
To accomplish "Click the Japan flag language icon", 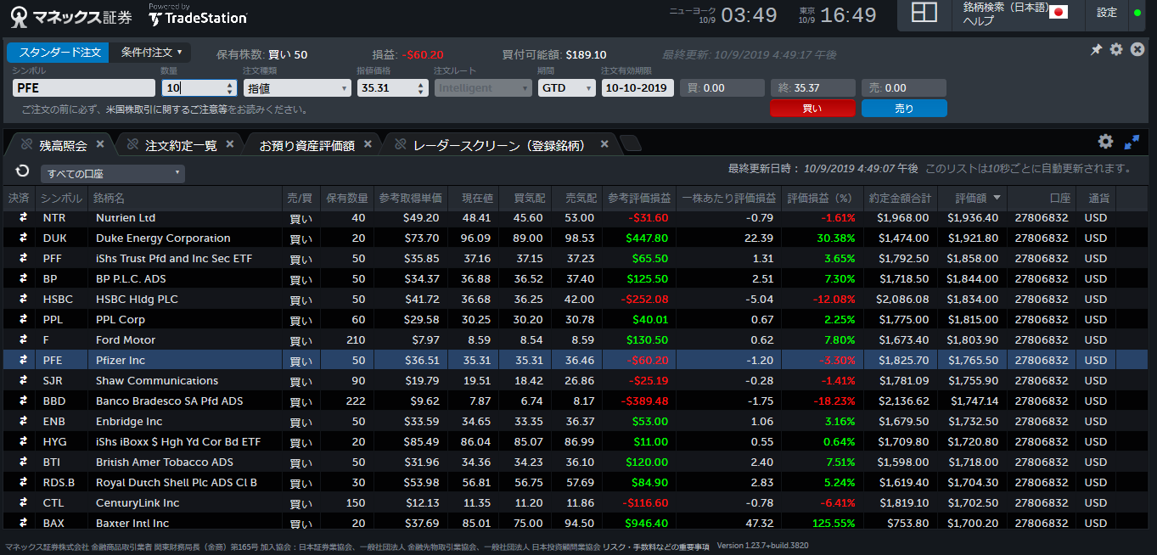I will click(1058, 12).
